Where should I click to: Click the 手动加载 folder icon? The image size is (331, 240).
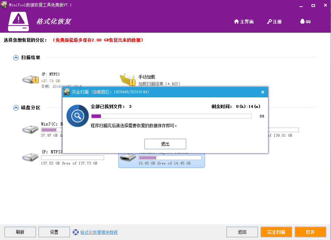(x=128, y=79)
